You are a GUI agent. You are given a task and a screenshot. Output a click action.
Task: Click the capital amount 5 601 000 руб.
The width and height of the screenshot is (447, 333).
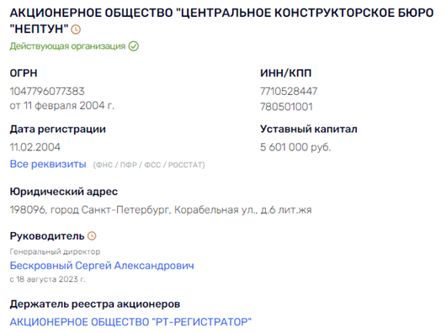(295, 147)
